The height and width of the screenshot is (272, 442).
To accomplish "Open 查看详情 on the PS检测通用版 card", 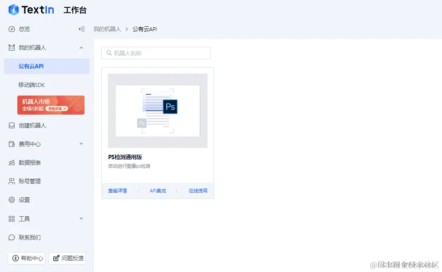I will point(117,191).
